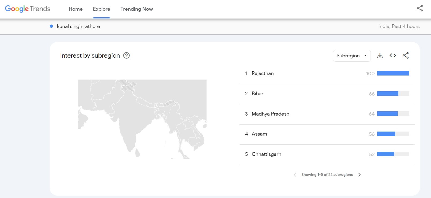Go to next page of subregions
This screenshot has width=431, height=198.
pyautogui.click(x=360, y=175)
